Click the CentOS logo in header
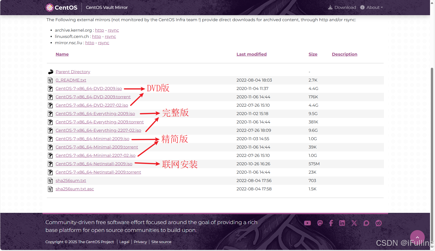Viewport: 435px width, 251px height. pyautogui.click(x=62, y=8)
